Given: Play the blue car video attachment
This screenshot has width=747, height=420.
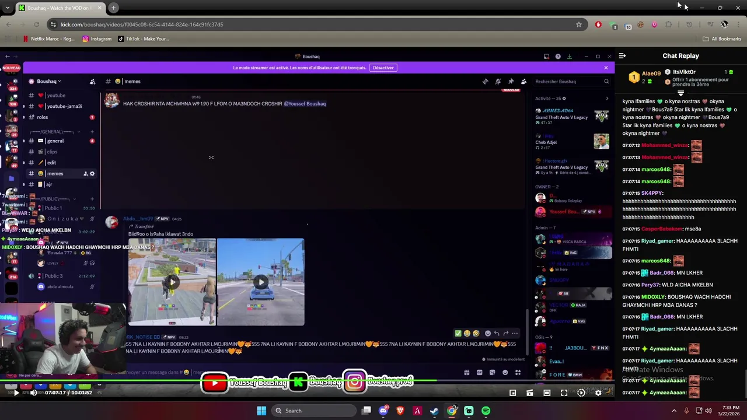Looking at the screenshot, I should pyautogui.click(x=260, y=282).
